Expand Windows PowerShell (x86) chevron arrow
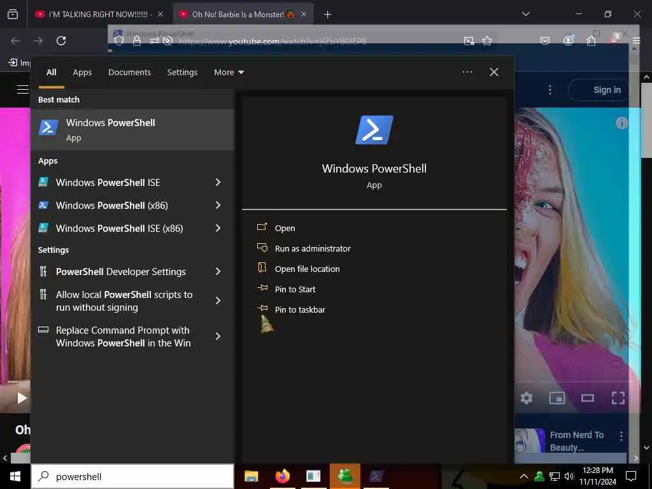This screenshot has height=489, width=652. 218,205
